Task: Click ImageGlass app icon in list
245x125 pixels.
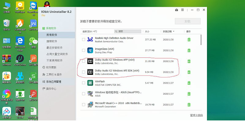Action: [x=90, y=50]
